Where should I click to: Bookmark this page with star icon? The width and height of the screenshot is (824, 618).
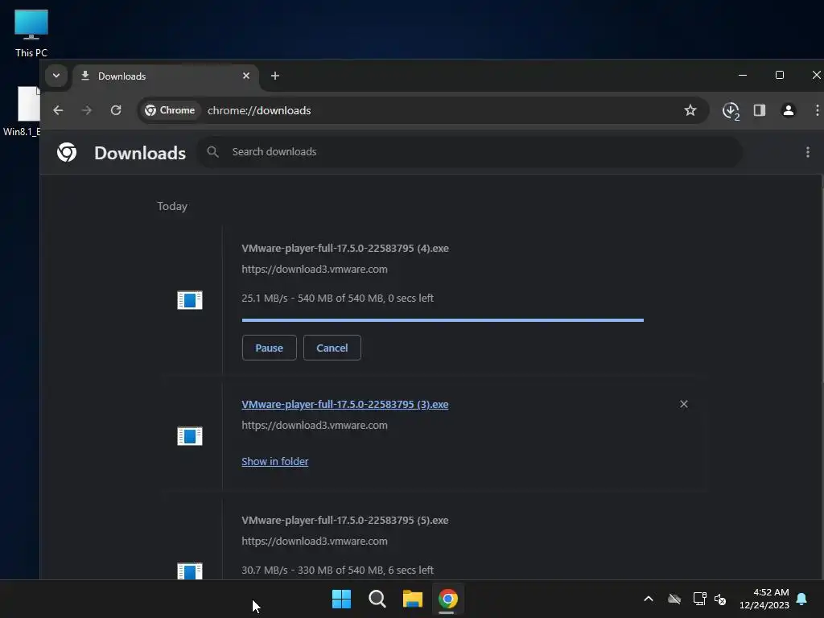[x=690, y=110]
